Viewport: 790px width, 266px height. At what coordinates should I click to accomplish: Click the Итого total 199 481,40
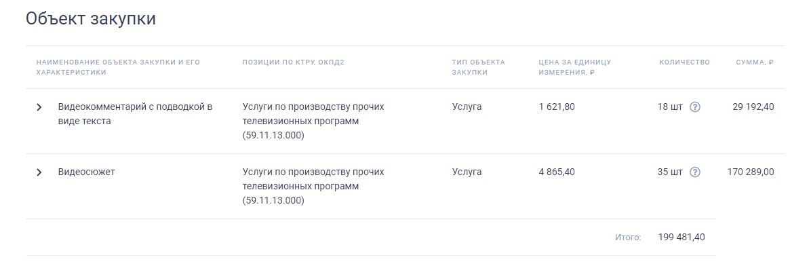click(682, 237)
